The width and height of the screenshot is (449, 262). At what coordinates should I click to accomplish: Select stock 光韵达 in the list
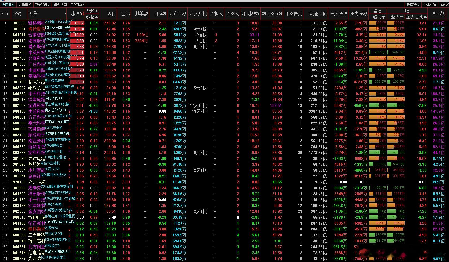(x=35, y=259)
